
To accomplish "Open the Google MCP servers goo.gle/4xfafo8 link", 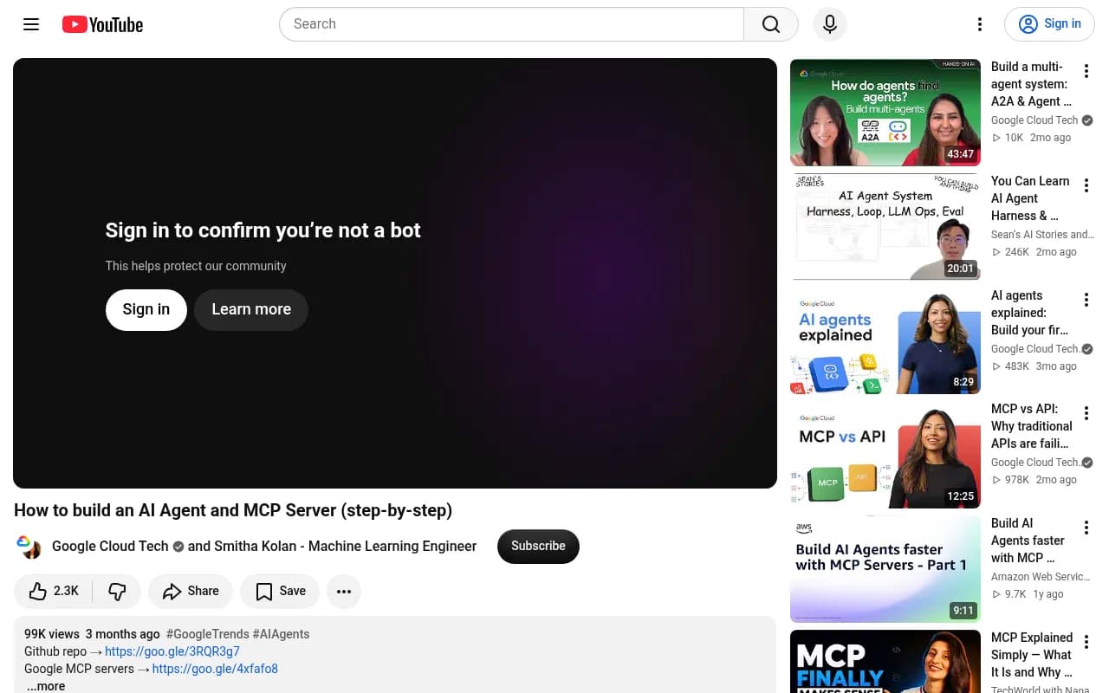I will [x=215, y=669].
